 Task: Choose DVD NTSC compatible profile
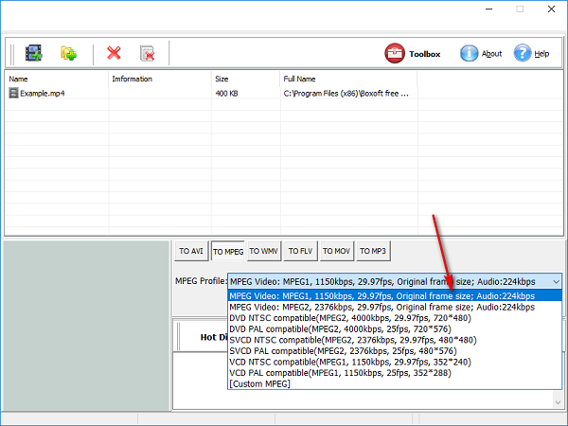tap(395, 318)
